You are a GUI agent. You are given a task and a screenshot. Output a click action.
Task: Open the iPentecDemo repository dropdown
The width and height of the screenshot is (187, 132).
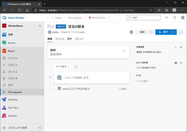click(99, 18)
